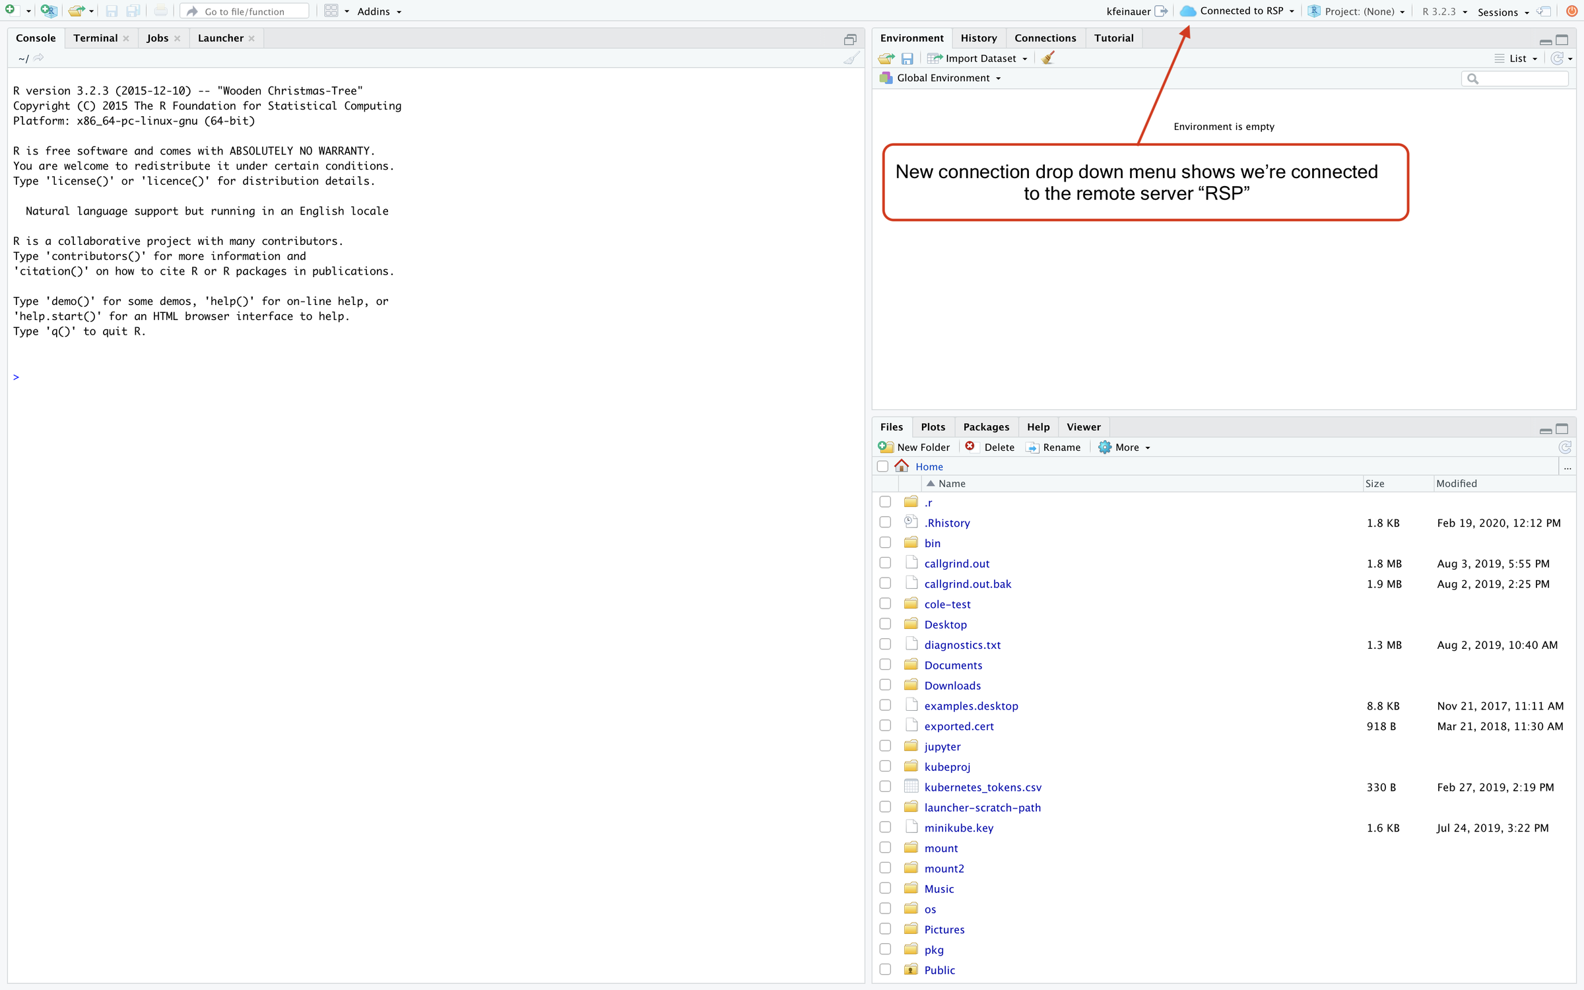Check the box next to callgrind.out
Viewport: 1584px width, 990px height.
click(x=885, y=563)
